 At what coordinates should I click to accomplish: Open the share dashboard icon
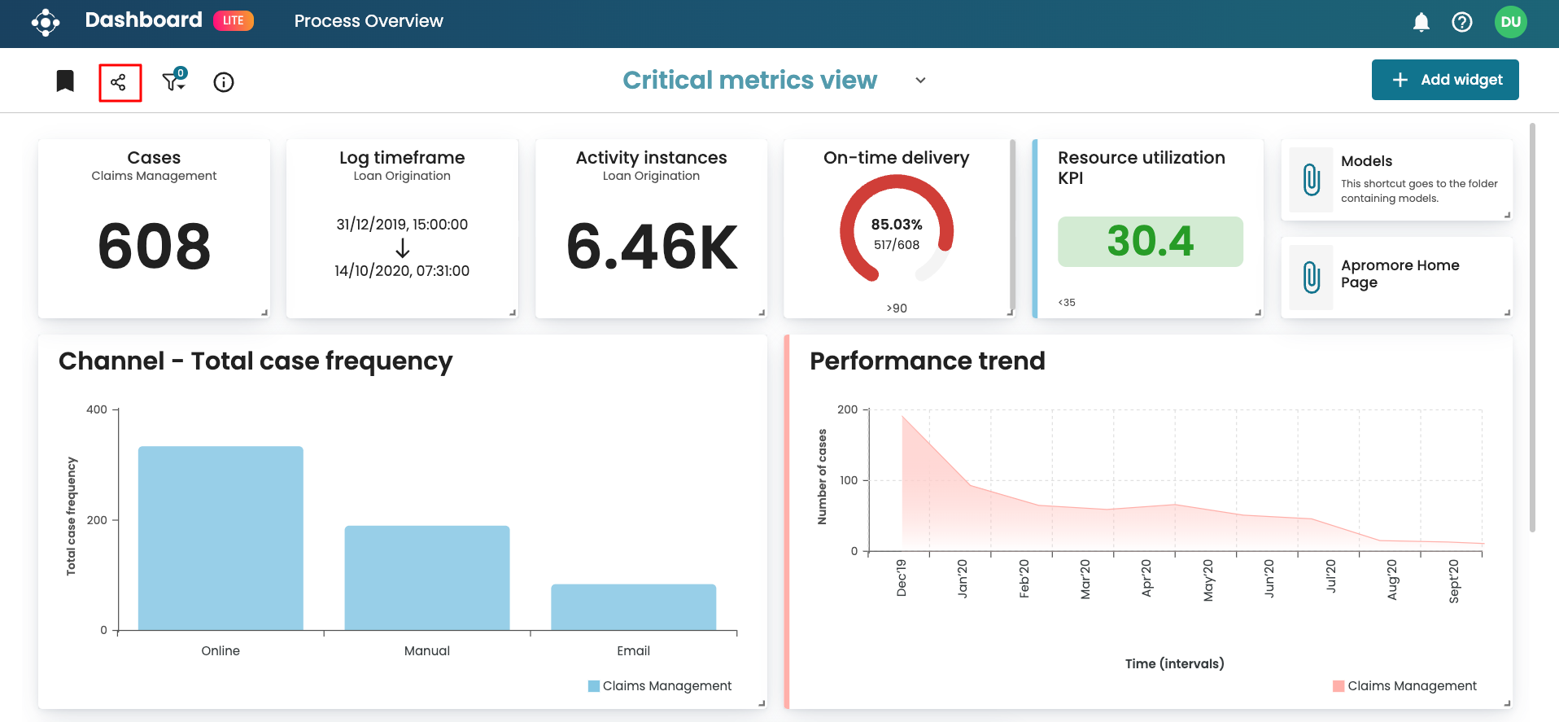point(119,82)
